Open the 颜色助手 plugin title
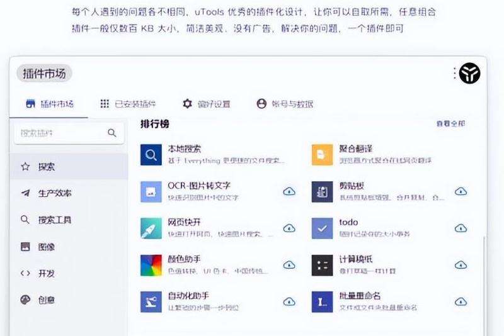This screenshot has width=504, height=336. [185, 259]
